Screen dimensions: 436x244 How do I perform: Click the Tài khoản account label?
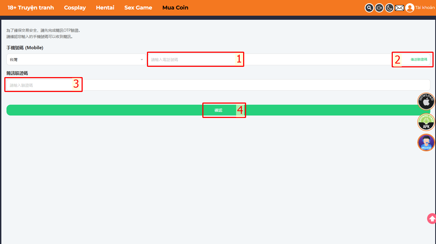click(425, 8)
